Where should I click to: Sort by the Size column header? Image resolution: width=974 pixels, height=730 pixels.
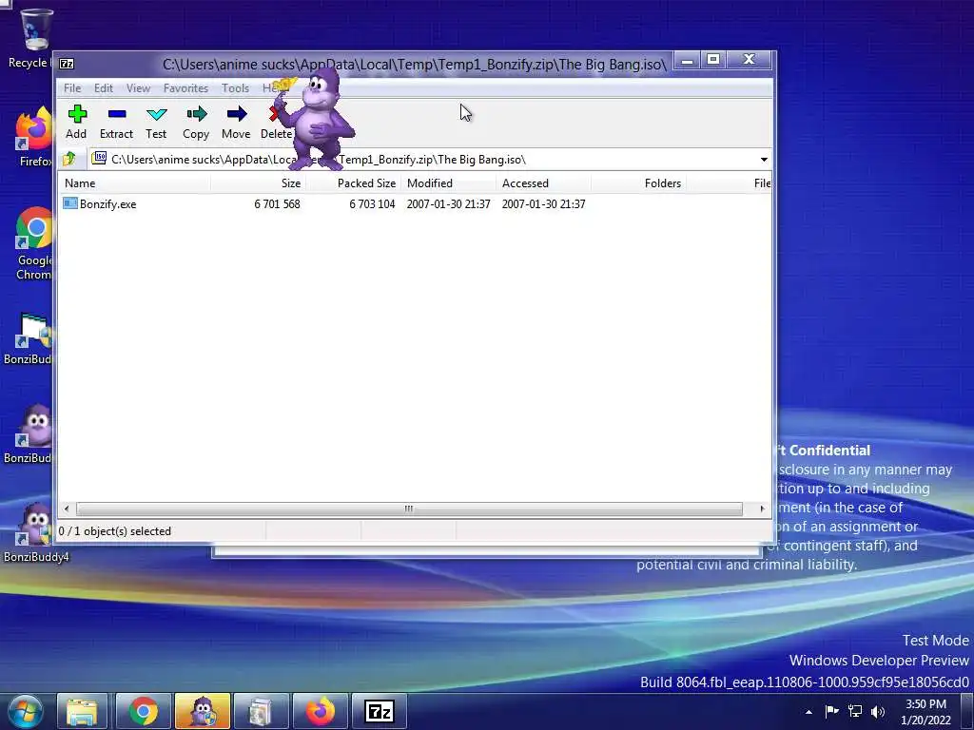[259, 183]
